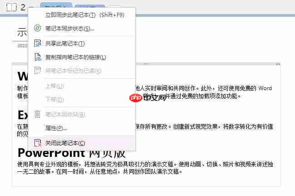The image size is (295, 196).
Task: Click the note container's top grip handle dots
Action: (x=146, y=64)
